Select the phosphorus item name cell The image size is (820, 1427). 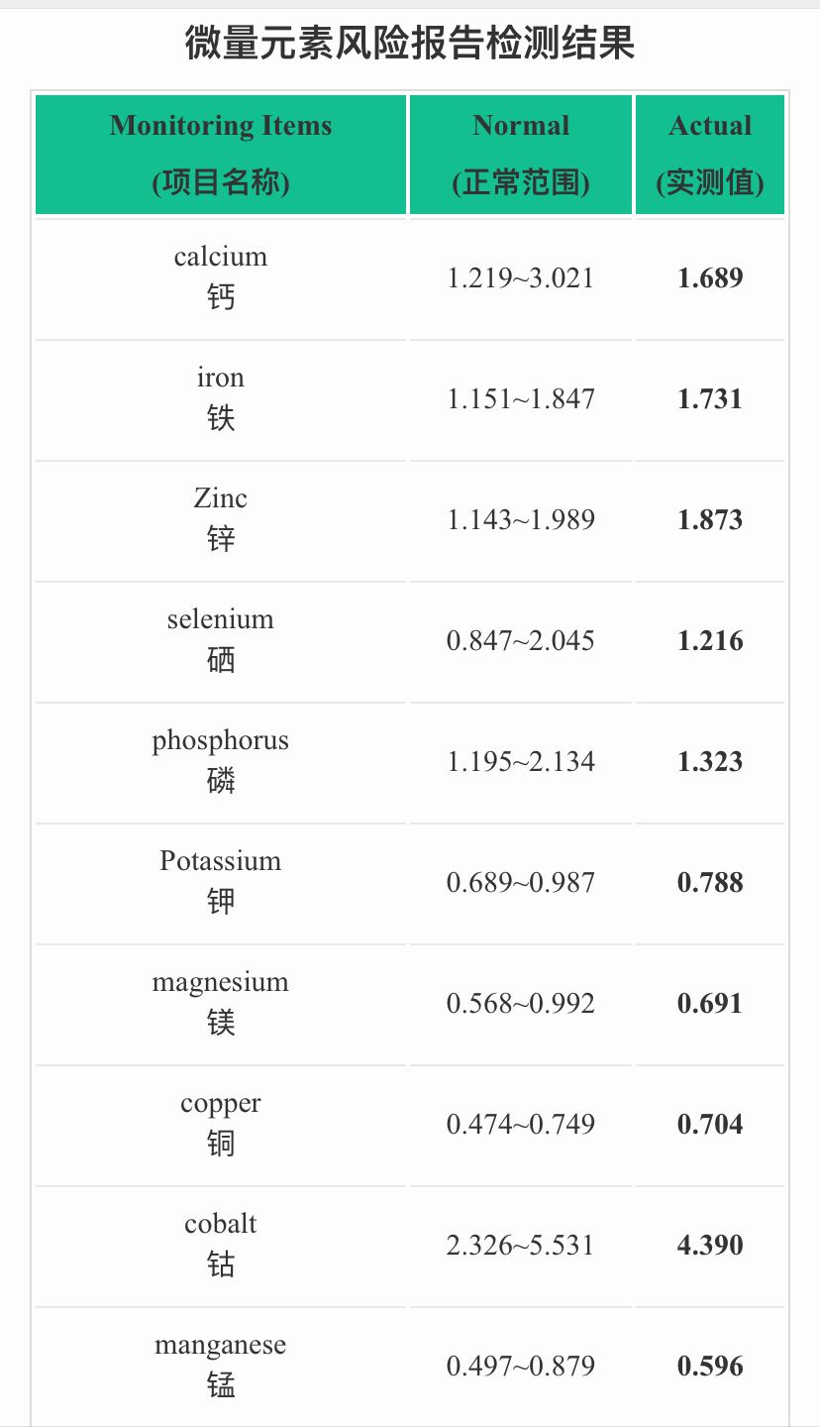[x=221, y=760]
